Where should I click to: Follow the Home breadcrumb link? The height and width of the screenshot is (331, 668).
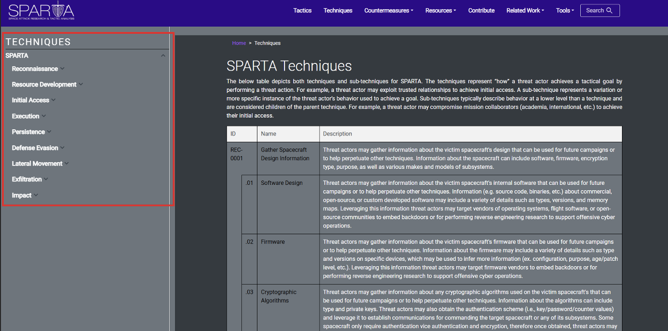click(239, 43)
